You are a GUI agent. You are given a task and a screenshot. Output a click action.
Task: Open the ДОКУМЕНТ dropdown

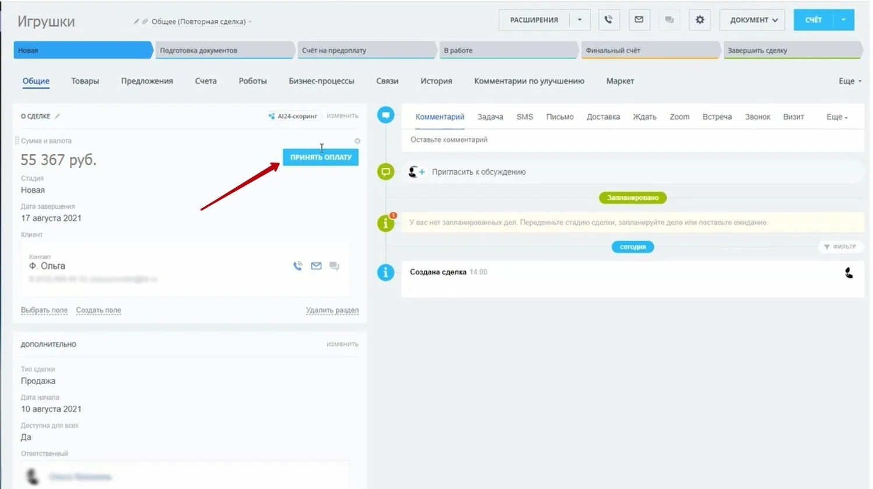(752, 20)
